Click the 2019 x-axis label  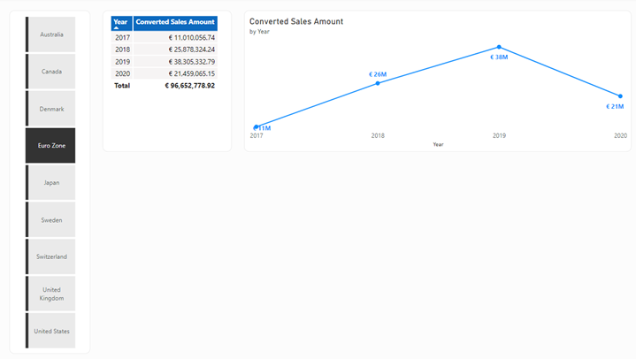pyautogui.click(x=499, y=135)
